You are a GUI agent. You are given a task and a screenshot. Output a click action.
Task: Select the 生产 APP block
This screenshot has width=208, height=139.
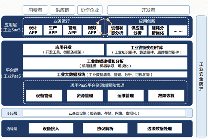click(53, 30)
